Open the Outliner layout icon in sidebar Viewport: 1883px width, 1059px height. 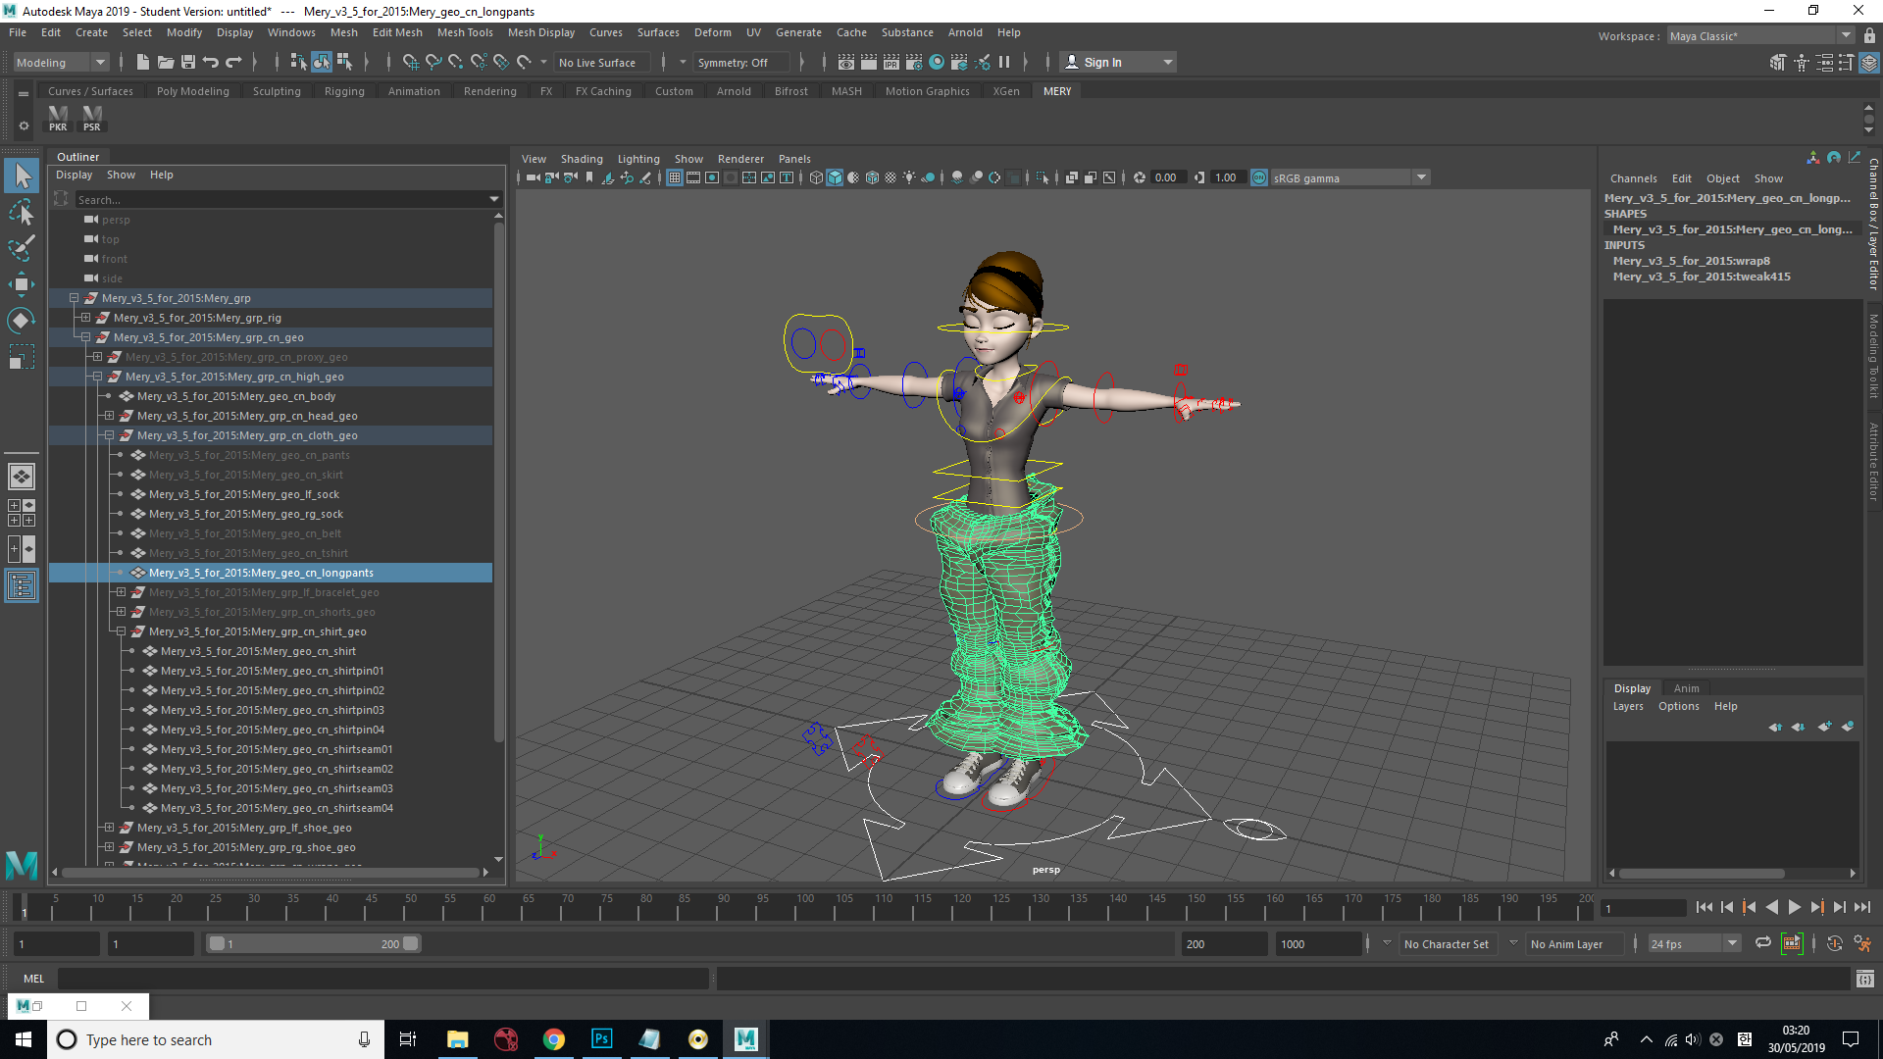pyautogui.click(x=22, y=586)
